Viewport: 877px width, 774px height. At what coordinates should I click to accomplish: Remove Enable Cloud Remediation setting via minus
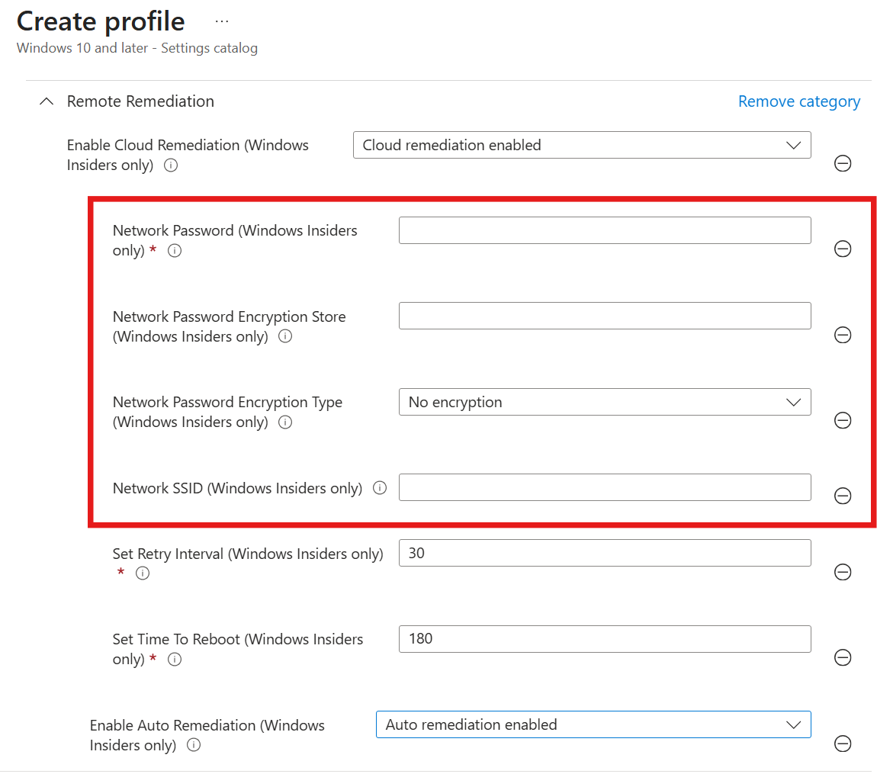pyautogui.click(x=843, y=163)
